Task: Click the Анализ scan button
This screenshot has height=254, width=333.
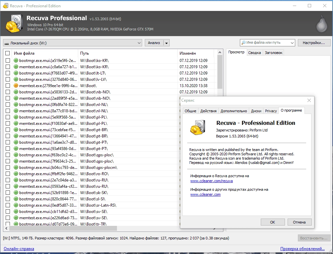Action: click(x=154, y=43)
